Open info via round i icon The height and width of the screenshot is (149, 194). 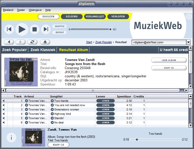coord(11,138)
